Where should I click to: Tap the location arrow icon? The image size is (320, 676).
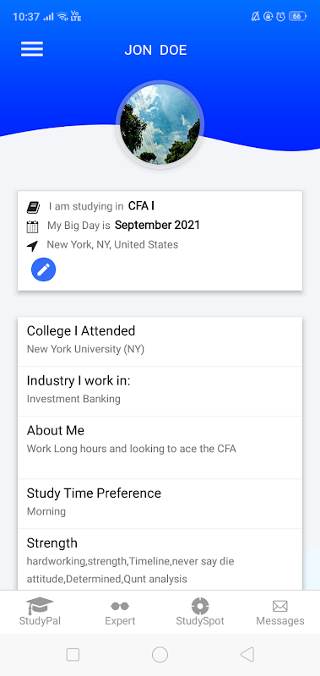[32, 246]
